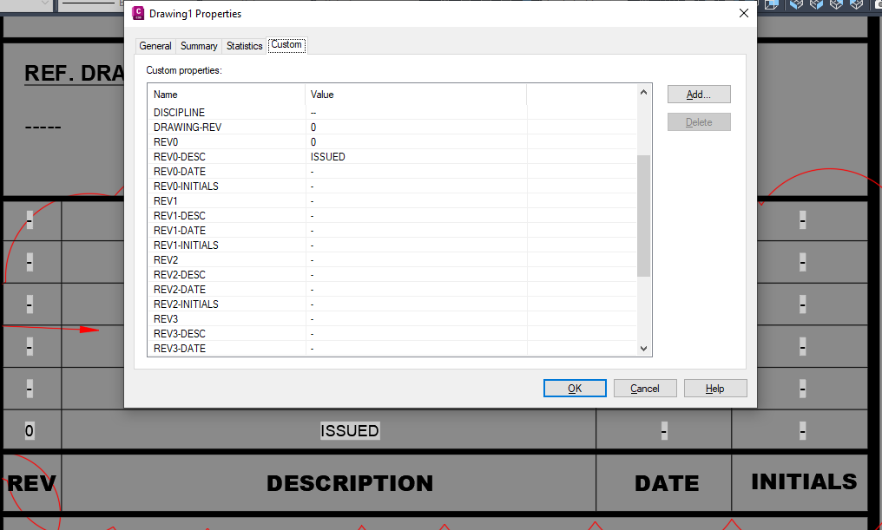The width and height of the screenshot is (882, 530).
Task: Dismiss the dialog with Cancel
Action: pos(645,388)
